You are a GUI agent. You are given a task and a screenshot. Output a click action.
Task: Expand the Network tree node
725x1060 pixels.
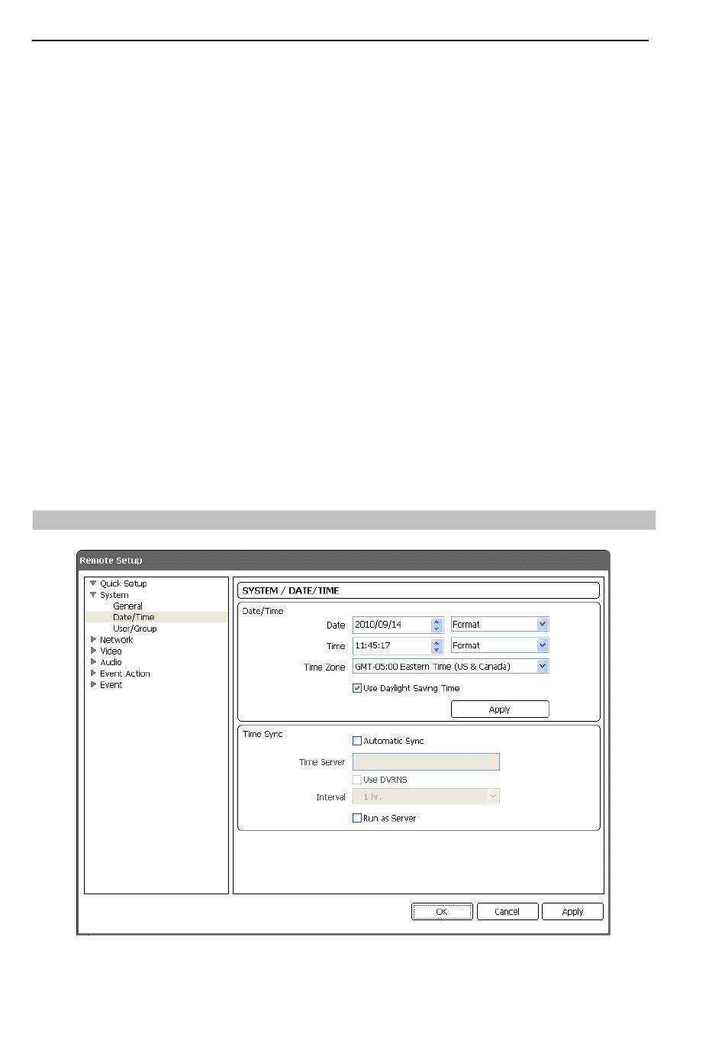pos(93,640)
